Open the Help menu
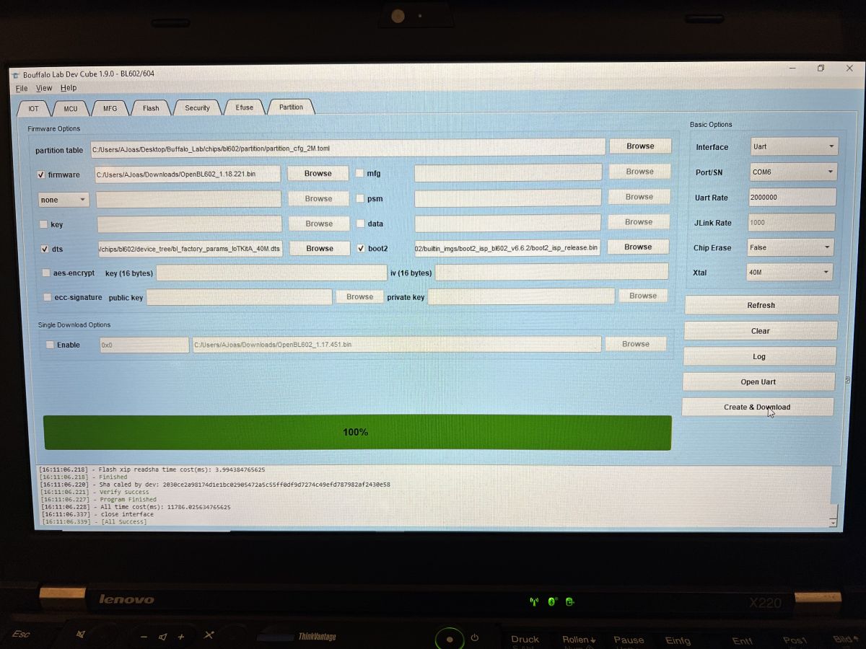 pos(69,88)
